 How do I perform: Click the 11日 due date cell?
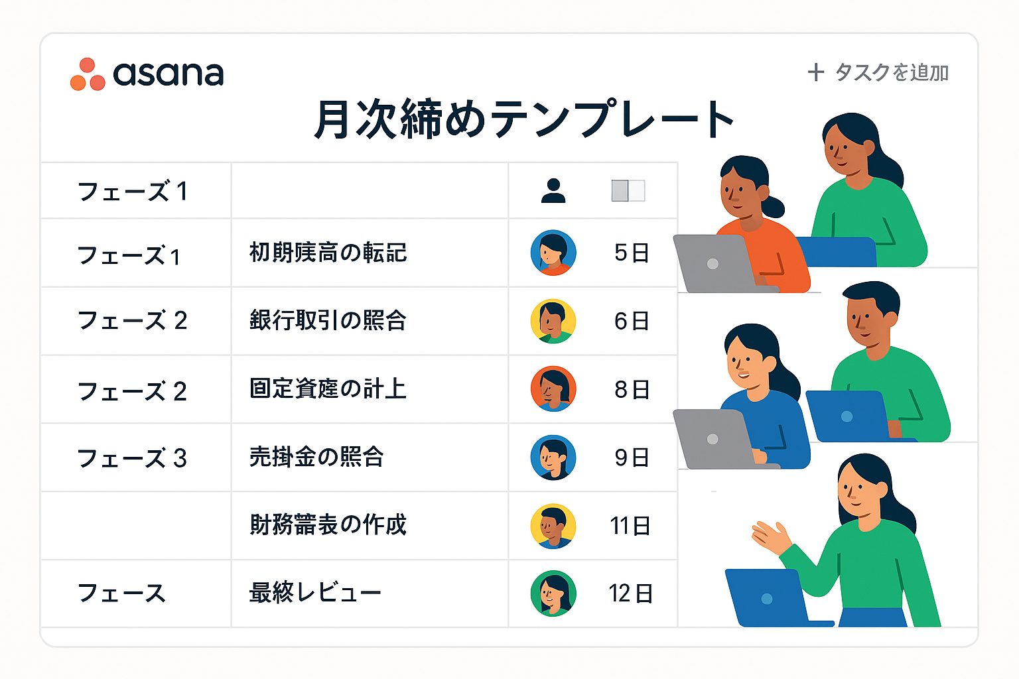pyautogui.click(x=630, y=526)
